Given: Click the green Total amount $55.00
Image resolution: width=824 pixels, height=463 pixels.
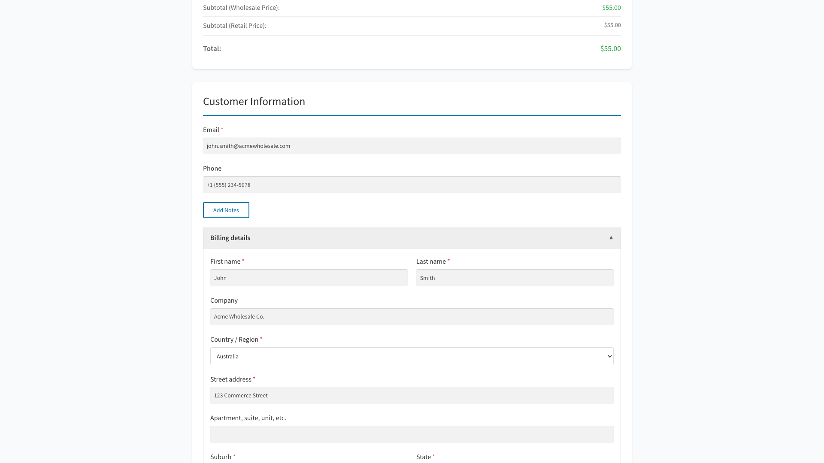Looking at the screenshot, I should pyautogui.click(x=610, y=48).
